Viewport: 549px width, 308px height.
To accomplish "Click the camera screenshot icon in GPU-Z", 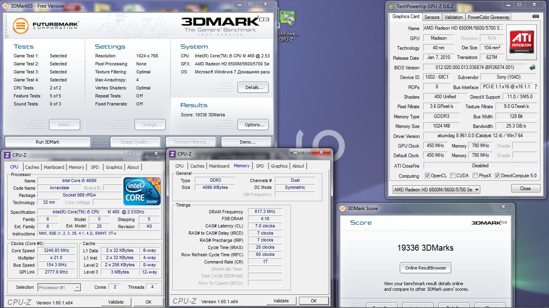I will click(535, 16).
